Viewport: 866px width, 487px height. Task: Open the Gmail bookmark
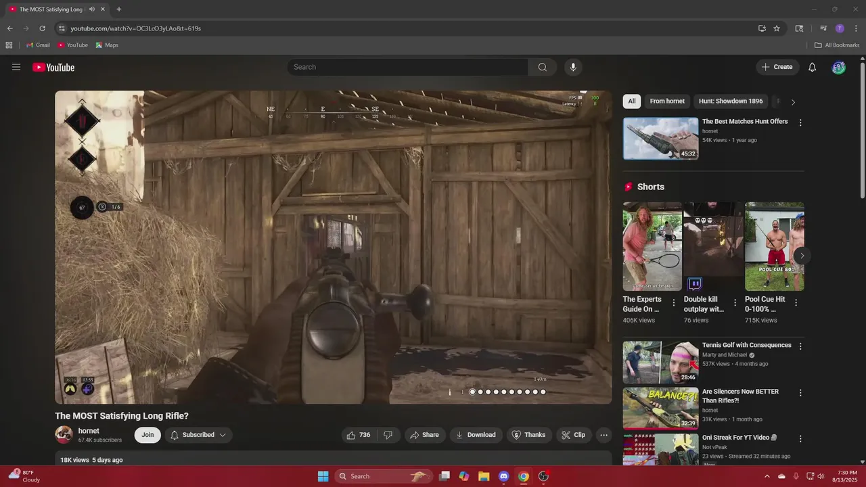coord(38,45)
